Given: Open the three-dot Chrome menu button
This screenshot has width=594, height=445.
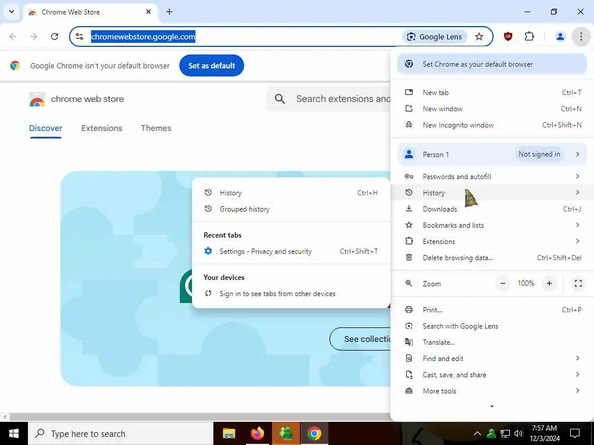Looking at the screenshot, I should click(581, 37).
